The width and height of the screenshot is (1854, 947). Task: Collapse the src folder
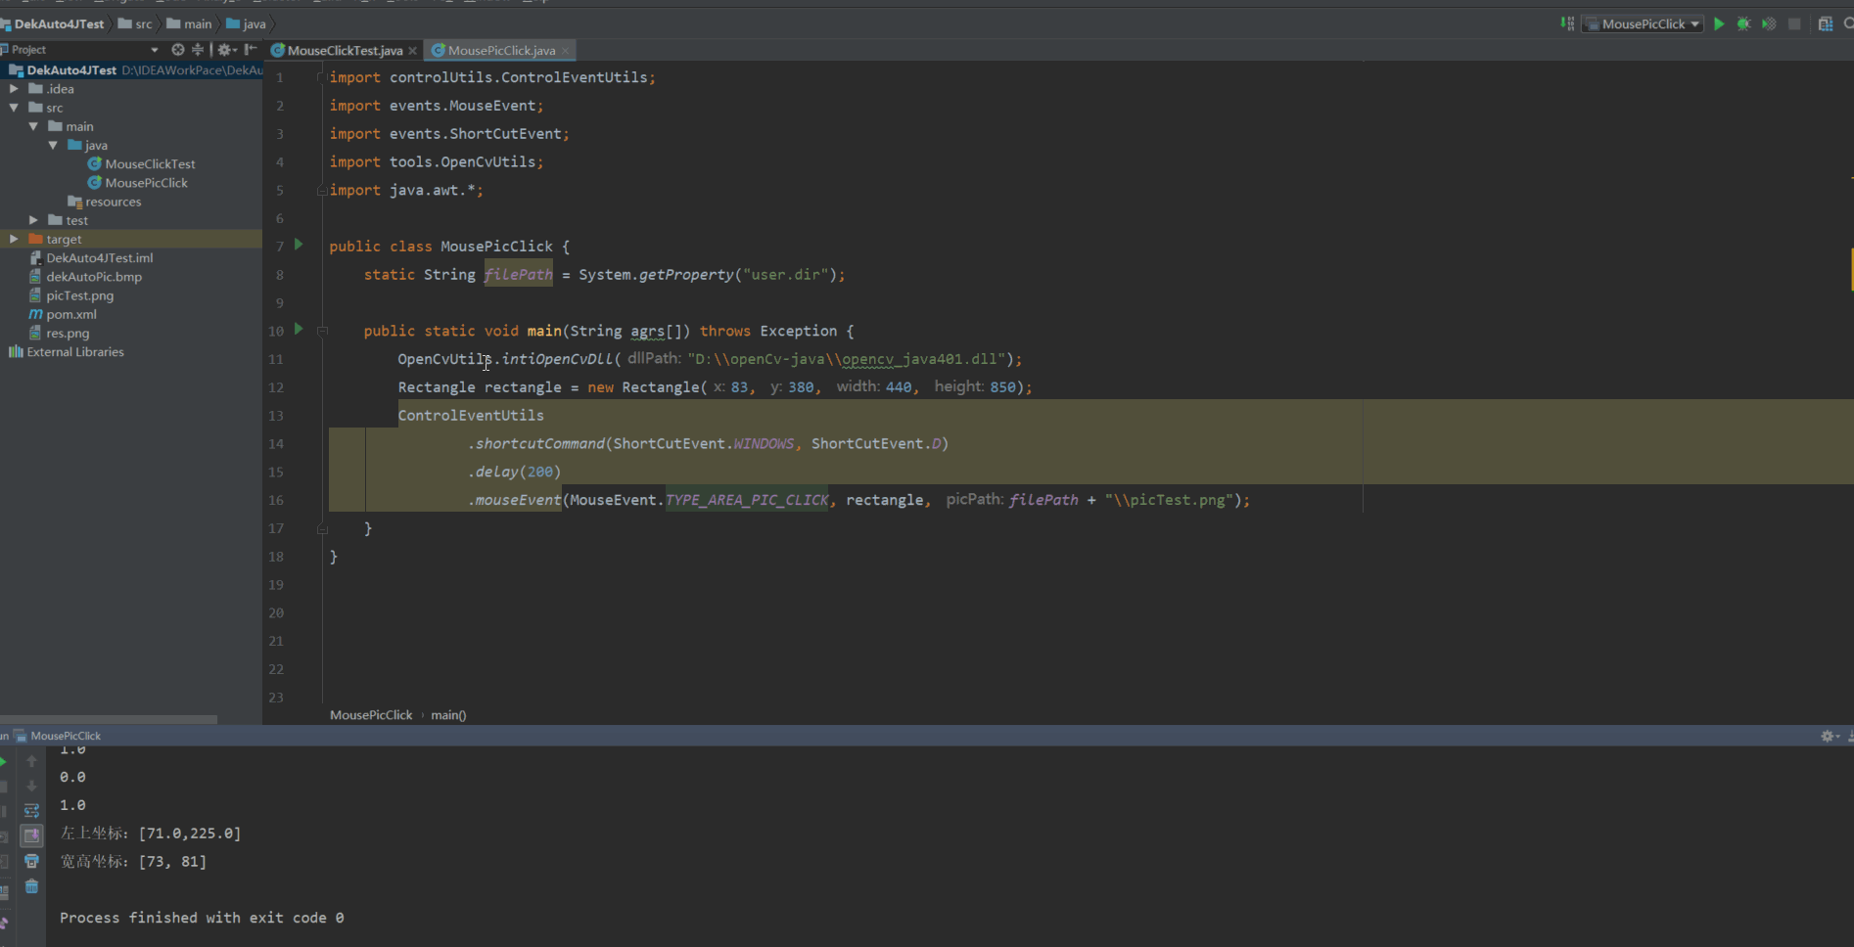(14, 108)
